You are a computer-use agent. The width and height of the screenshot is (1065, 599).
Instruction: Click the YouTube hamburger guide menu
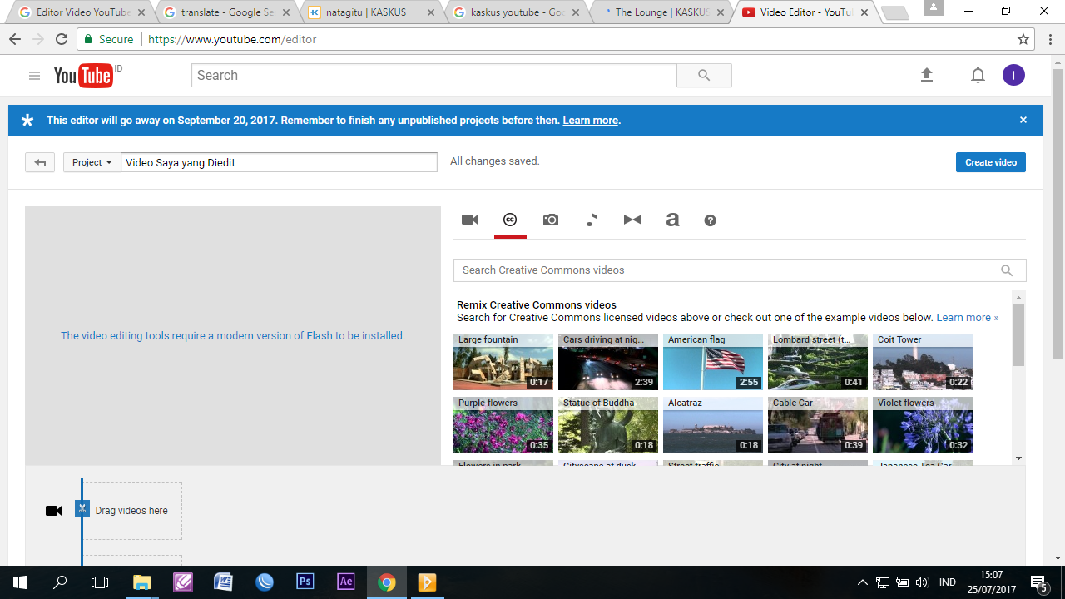click(x=34, y=76)
